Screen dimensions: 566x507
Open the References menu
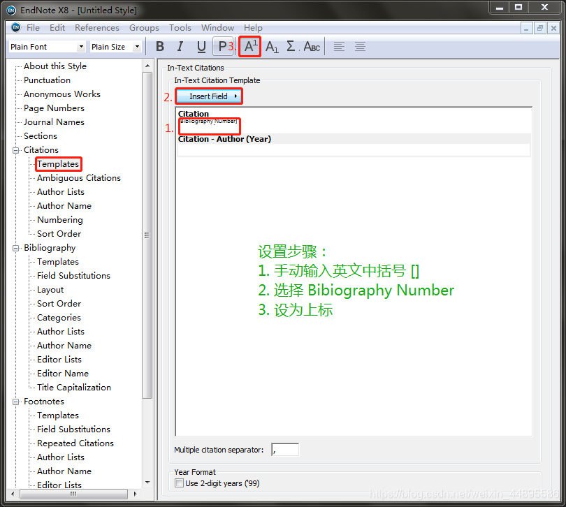click(96, 28)
